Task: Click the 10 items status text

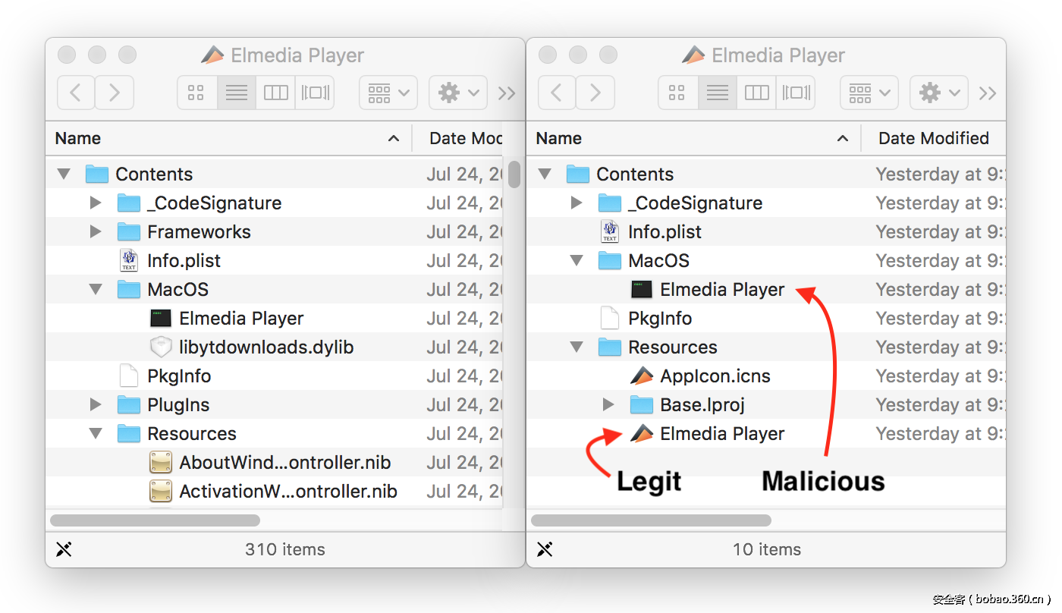Action: click(767, 549)
